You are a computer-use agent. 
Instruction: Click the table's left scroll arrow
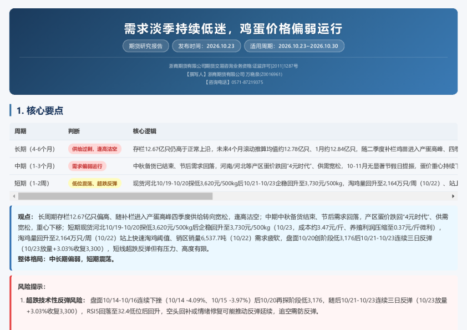(14, 196)
